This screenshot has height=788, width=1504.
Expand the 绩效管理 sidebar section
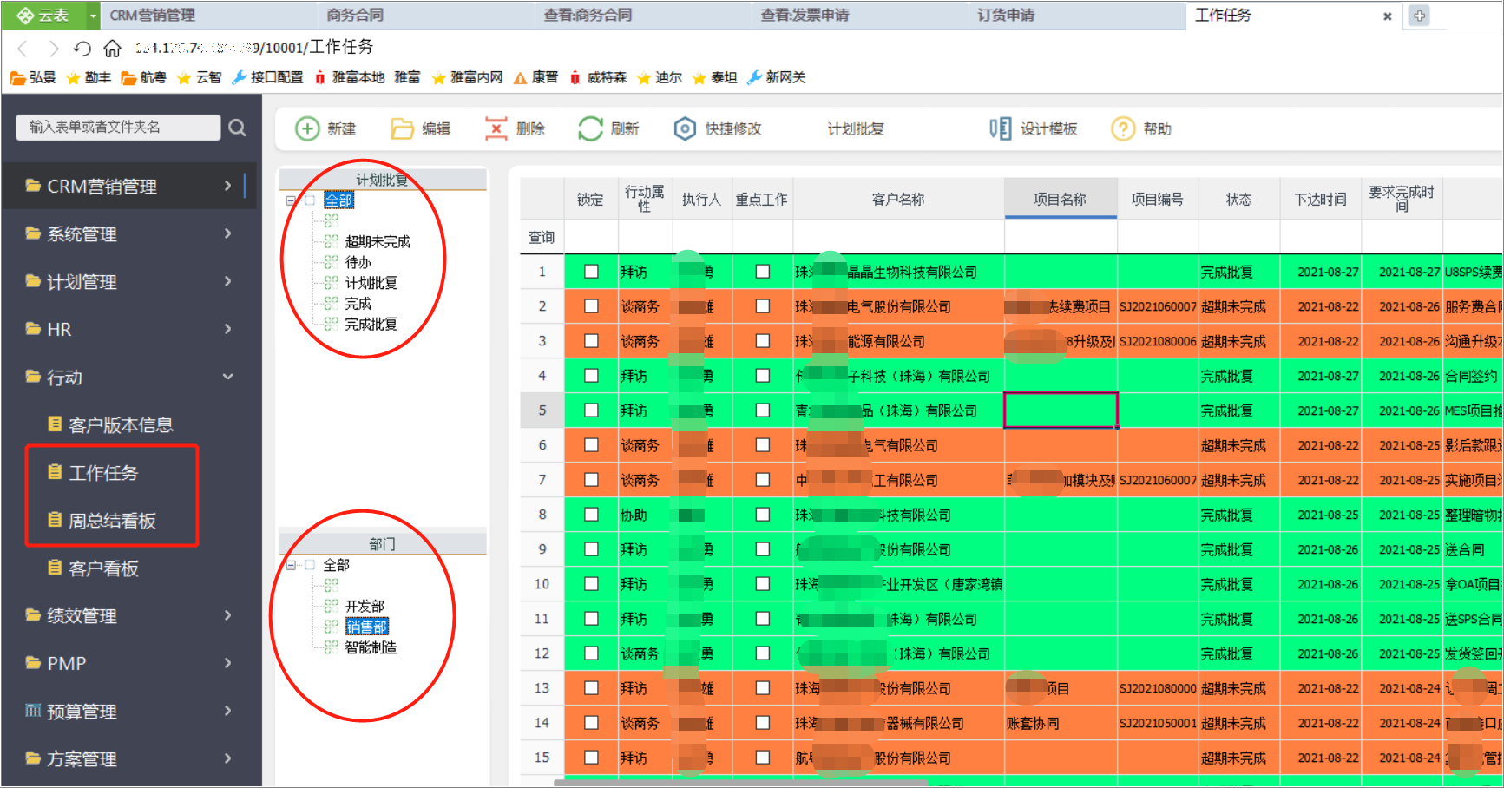pos(227,615)
